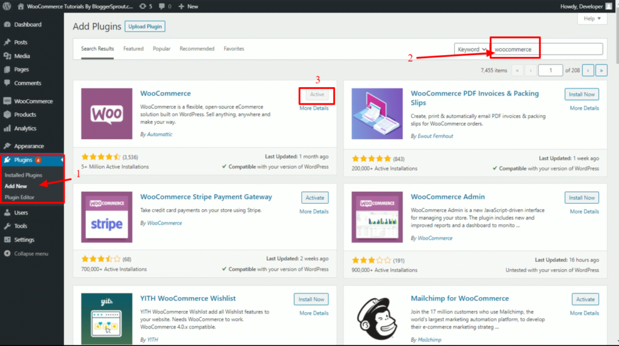Screen dimensions: 619x346
Task: Open the site home icon in admin bar
Action: click(x=21, y=6)
